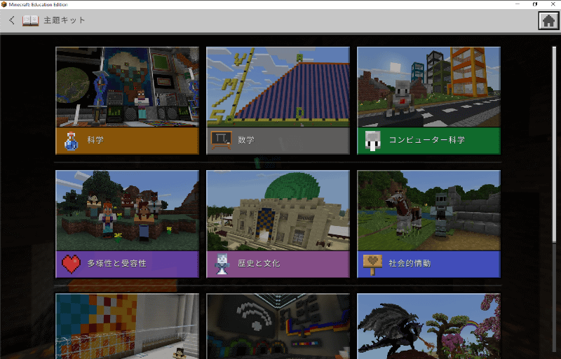The width and height of the screenshot is (561, 359).
Task: Select the 社会的情動 thumbnail with horse
Action: 428,210
